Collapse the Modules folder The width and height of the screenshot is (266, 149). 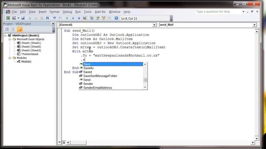10,58
